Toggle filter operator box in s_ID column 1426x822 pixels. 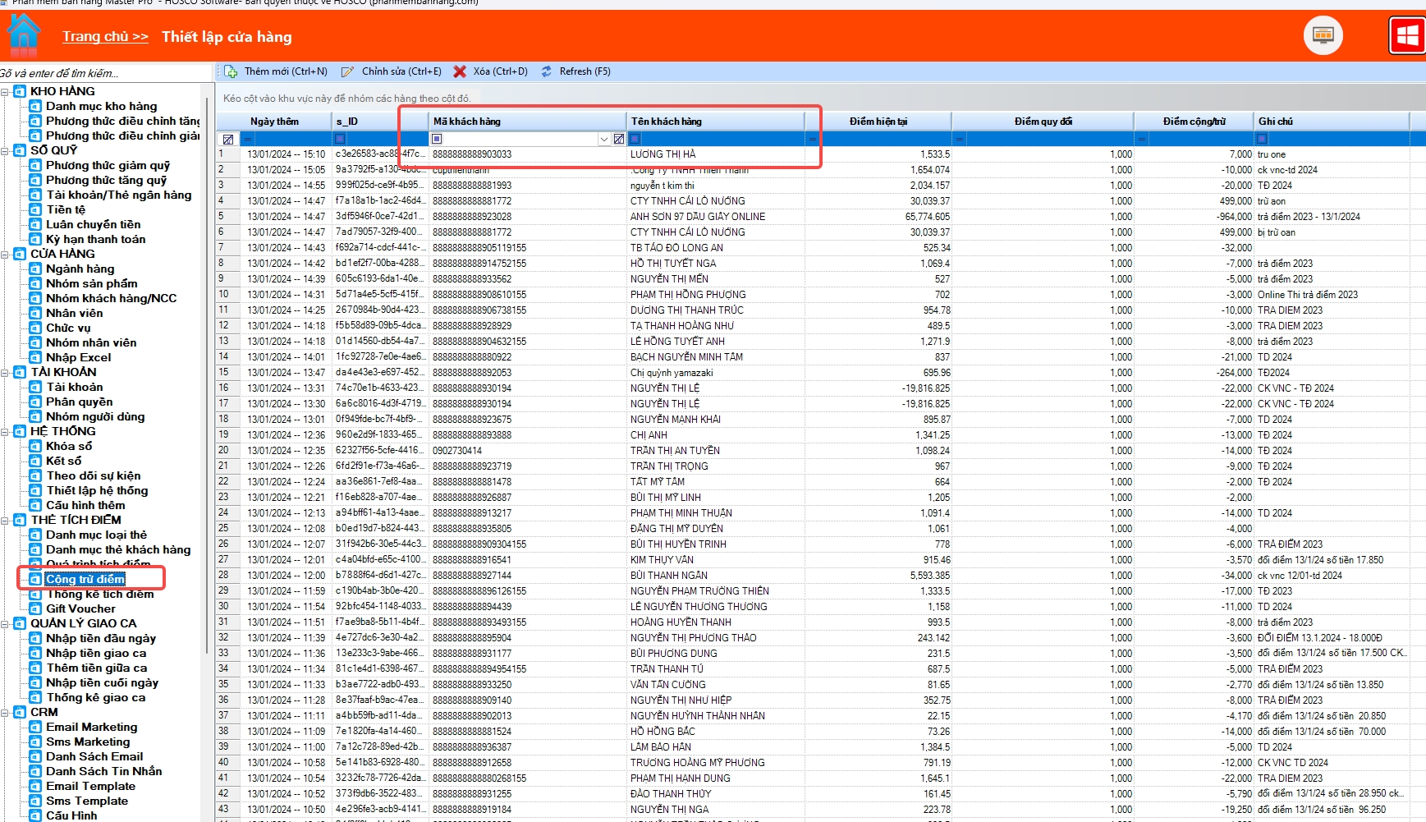[x=340, y=139]
